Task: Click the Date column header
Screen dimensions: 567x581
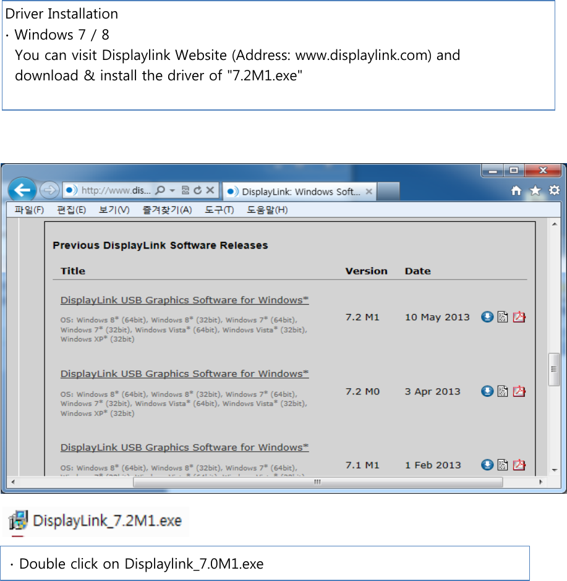Action: pos(417,271)
